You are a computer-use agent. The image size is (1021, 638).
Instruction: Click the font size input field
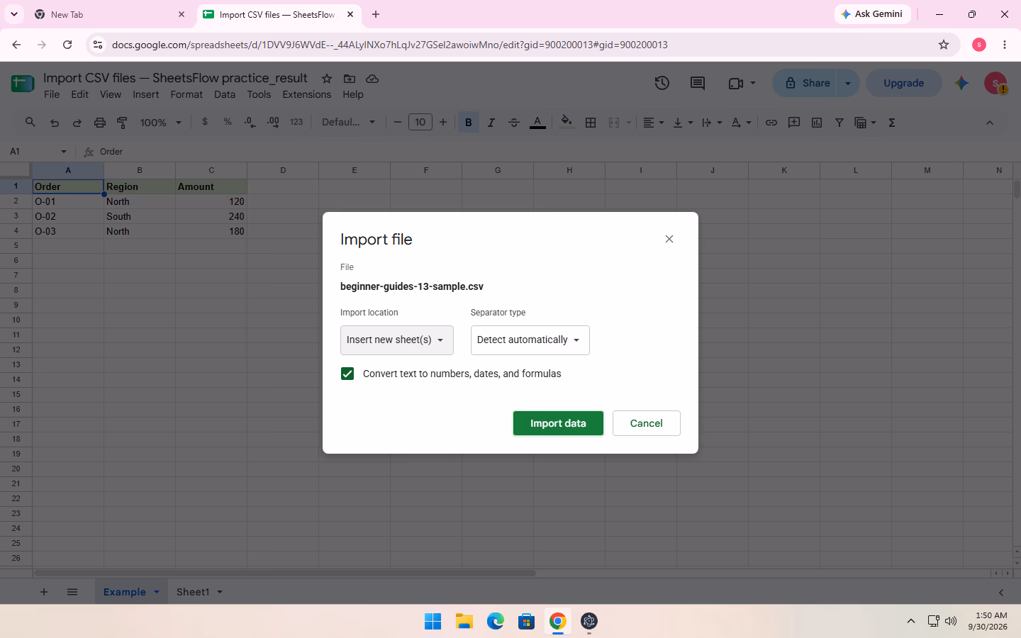pos(420,123)
